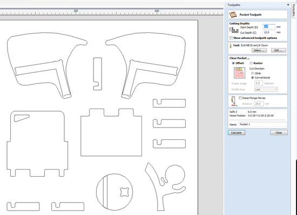The image size is (297, 215).
Task: Click the offset pocket pattern preview icon
Action: click(239, 73)
